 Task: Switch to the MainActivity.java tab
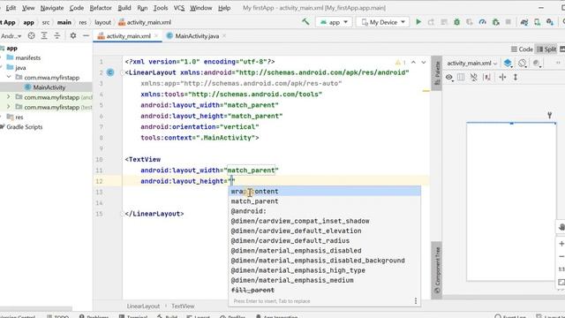coord(197,35)
